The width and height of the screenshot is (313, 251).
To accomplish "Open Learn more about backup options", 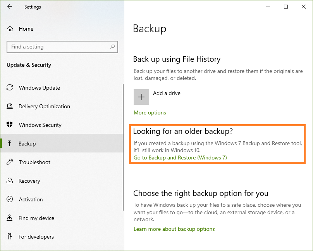I will point(174,229).
